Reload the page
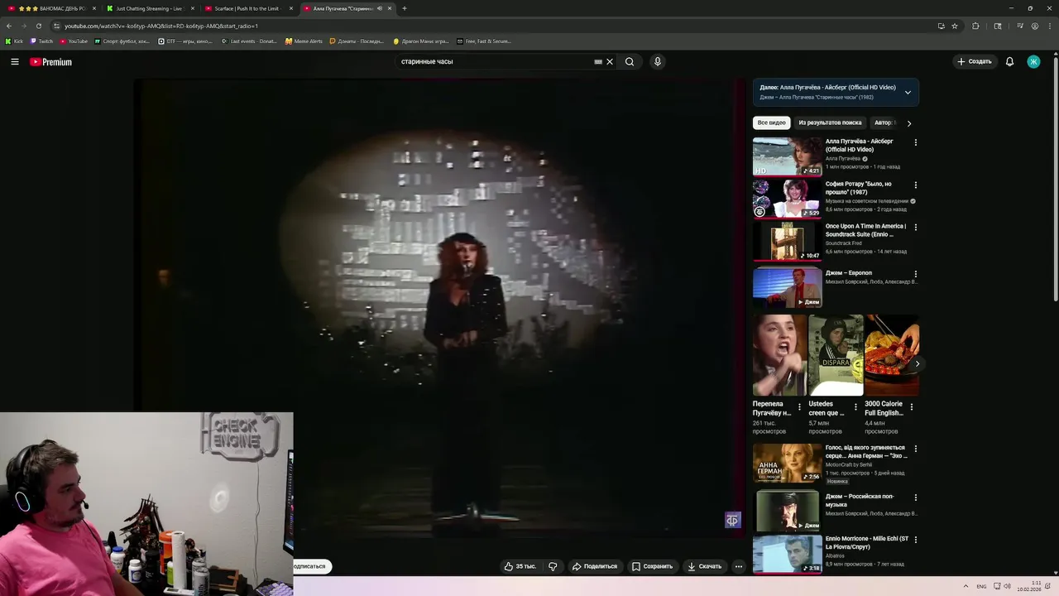The height and width of the screenshot is (596, 1059). (x=39, y=26)
